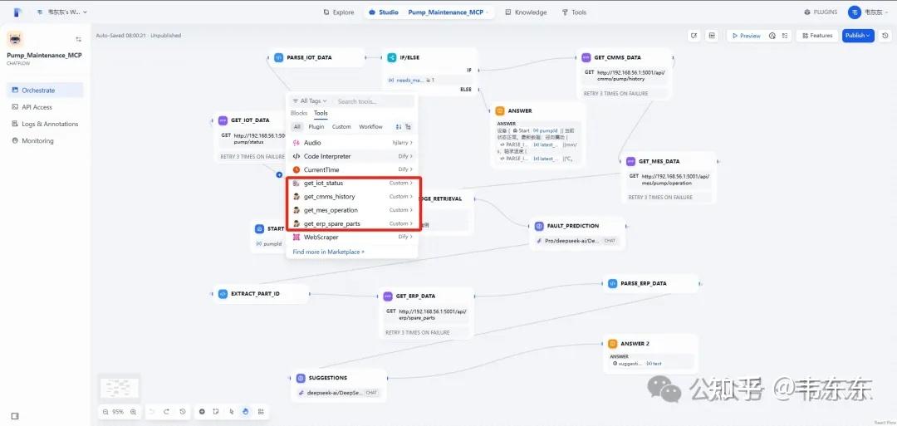Click the sort order icon in tools panel

398,127
